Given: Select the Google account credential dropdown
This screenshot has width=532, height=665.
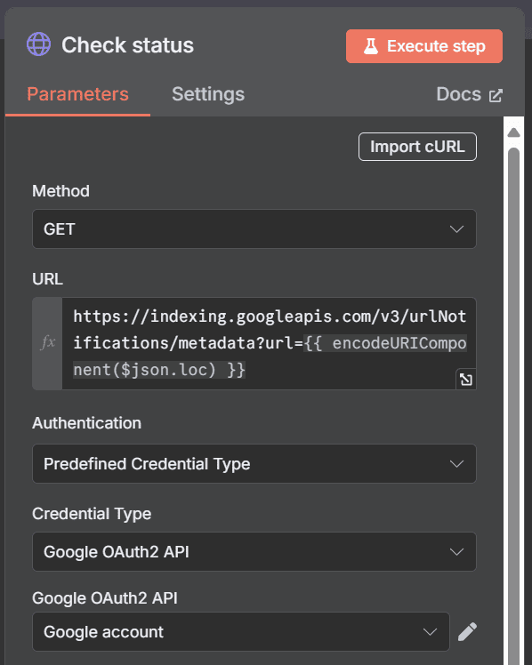Looking at the screenshot, I should [x=241, y=631].
